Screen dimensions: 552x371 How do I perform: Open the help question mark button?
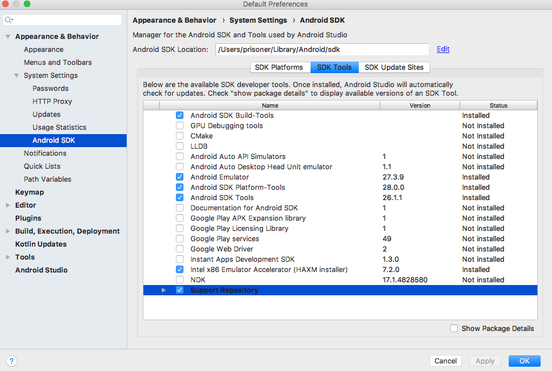click(11, 361)
